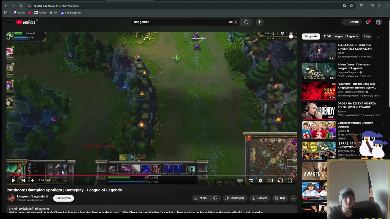Open the browser extensions puzzle icon
The width and height of the screenshot is (390, 219).
(x=362, y=5)
